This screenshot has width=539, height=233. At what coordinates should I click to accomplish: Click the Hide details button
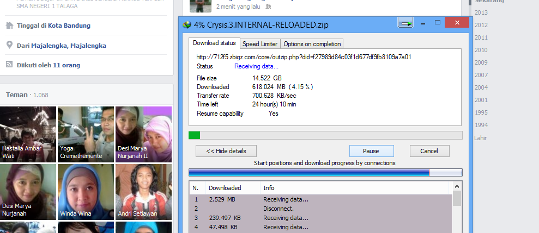226,151
